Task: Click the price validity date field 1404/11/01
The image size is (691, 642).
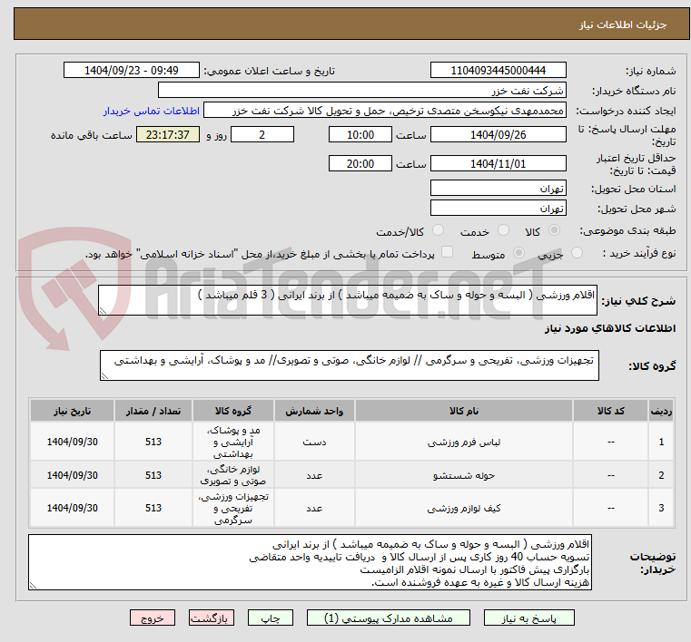Action: tap(498, 164)
